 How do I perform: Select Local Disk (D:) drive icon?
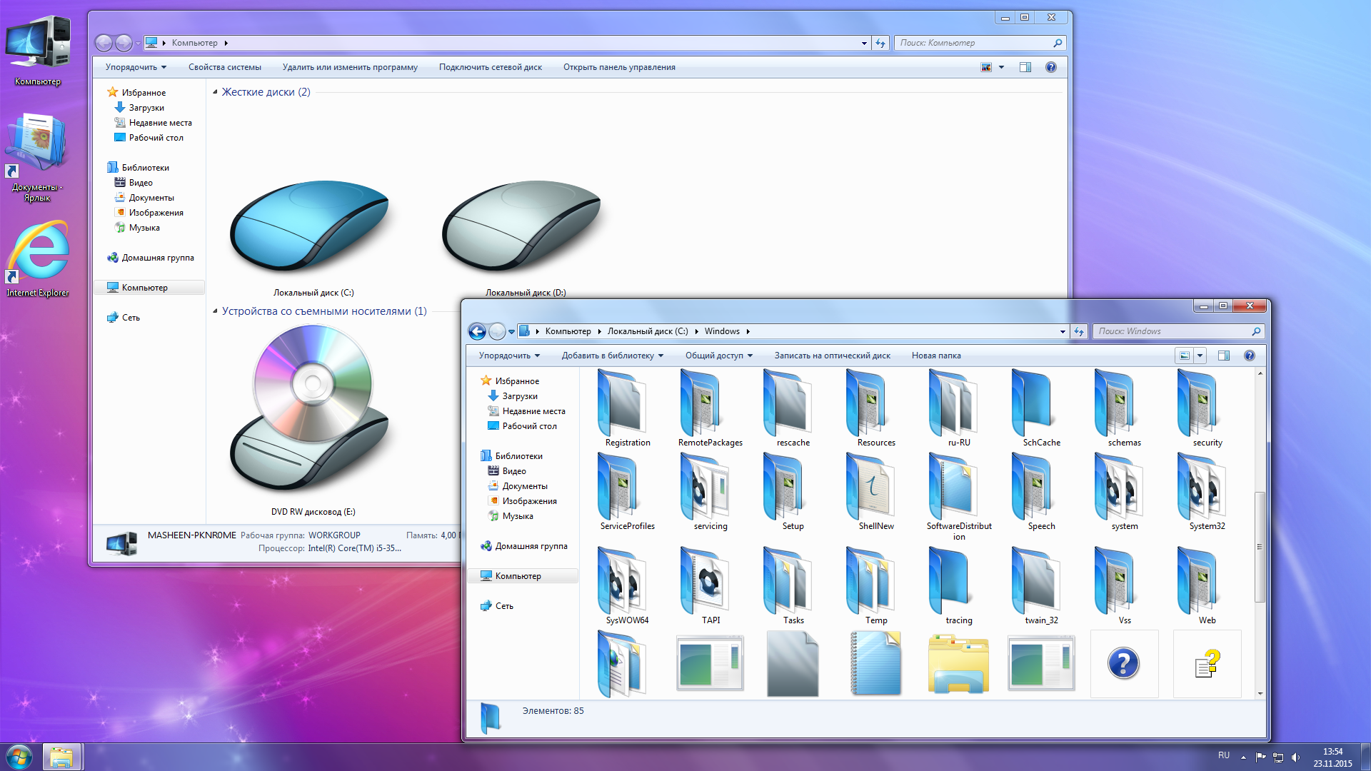pos(523,225)
